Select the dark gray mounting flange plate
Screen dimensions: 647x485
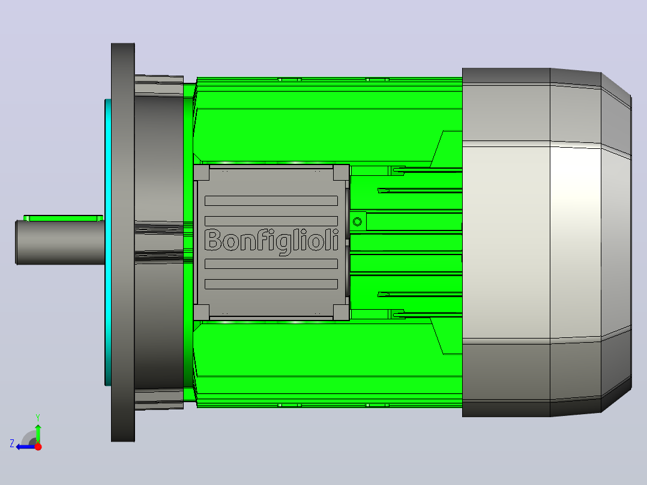(x=122, y=242)
